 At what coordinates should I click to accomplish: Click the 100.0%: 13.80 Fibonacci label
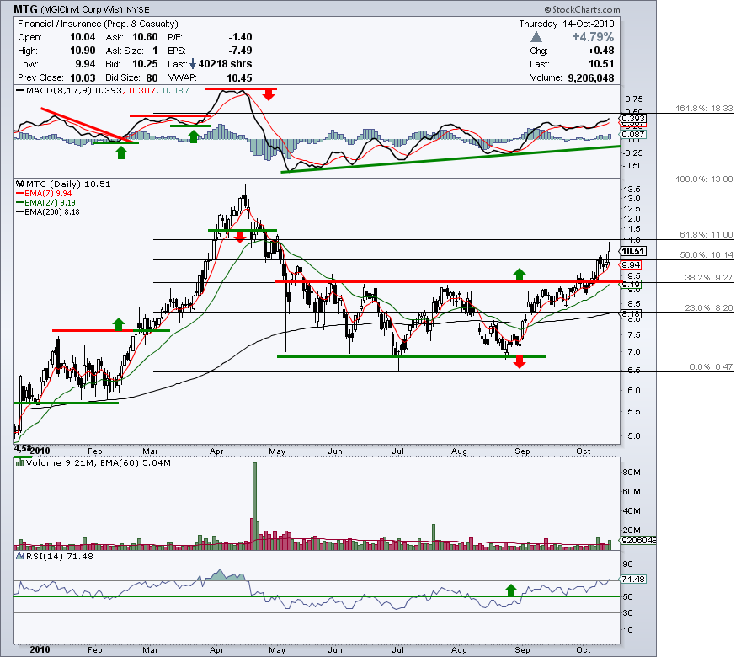tap(704, 179)
